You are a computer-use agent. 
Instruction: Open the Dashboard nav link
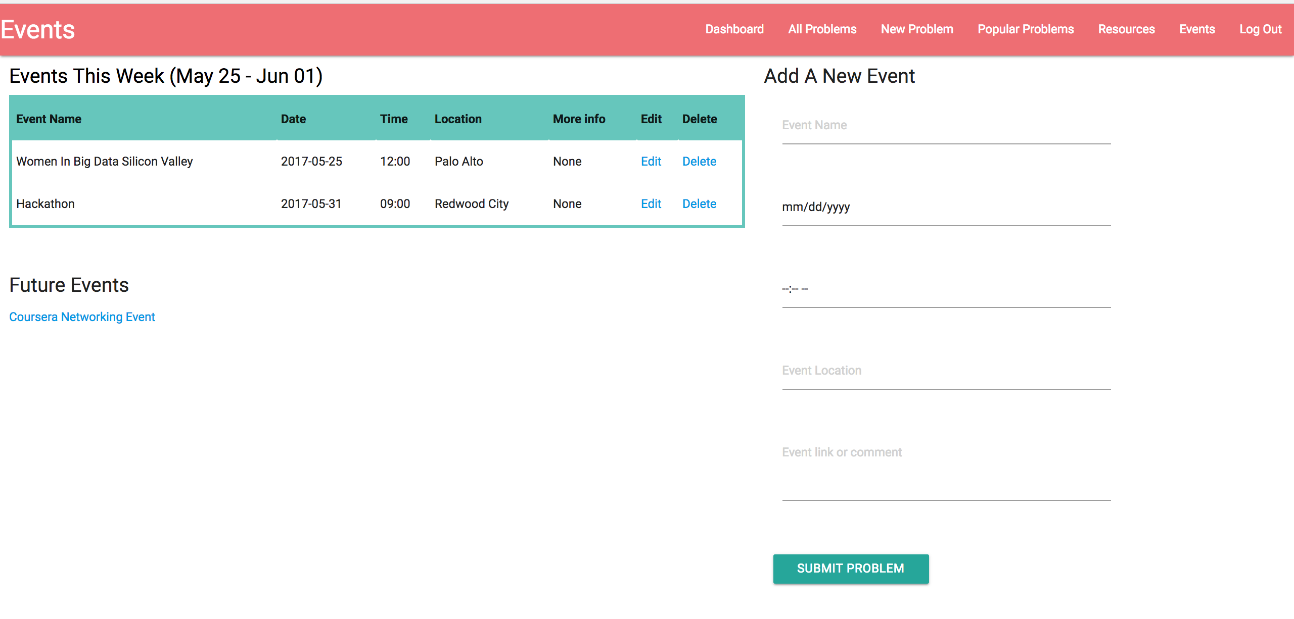tap(734, 29)
